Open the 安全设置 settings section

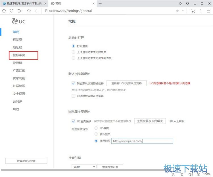pos(19,94)
